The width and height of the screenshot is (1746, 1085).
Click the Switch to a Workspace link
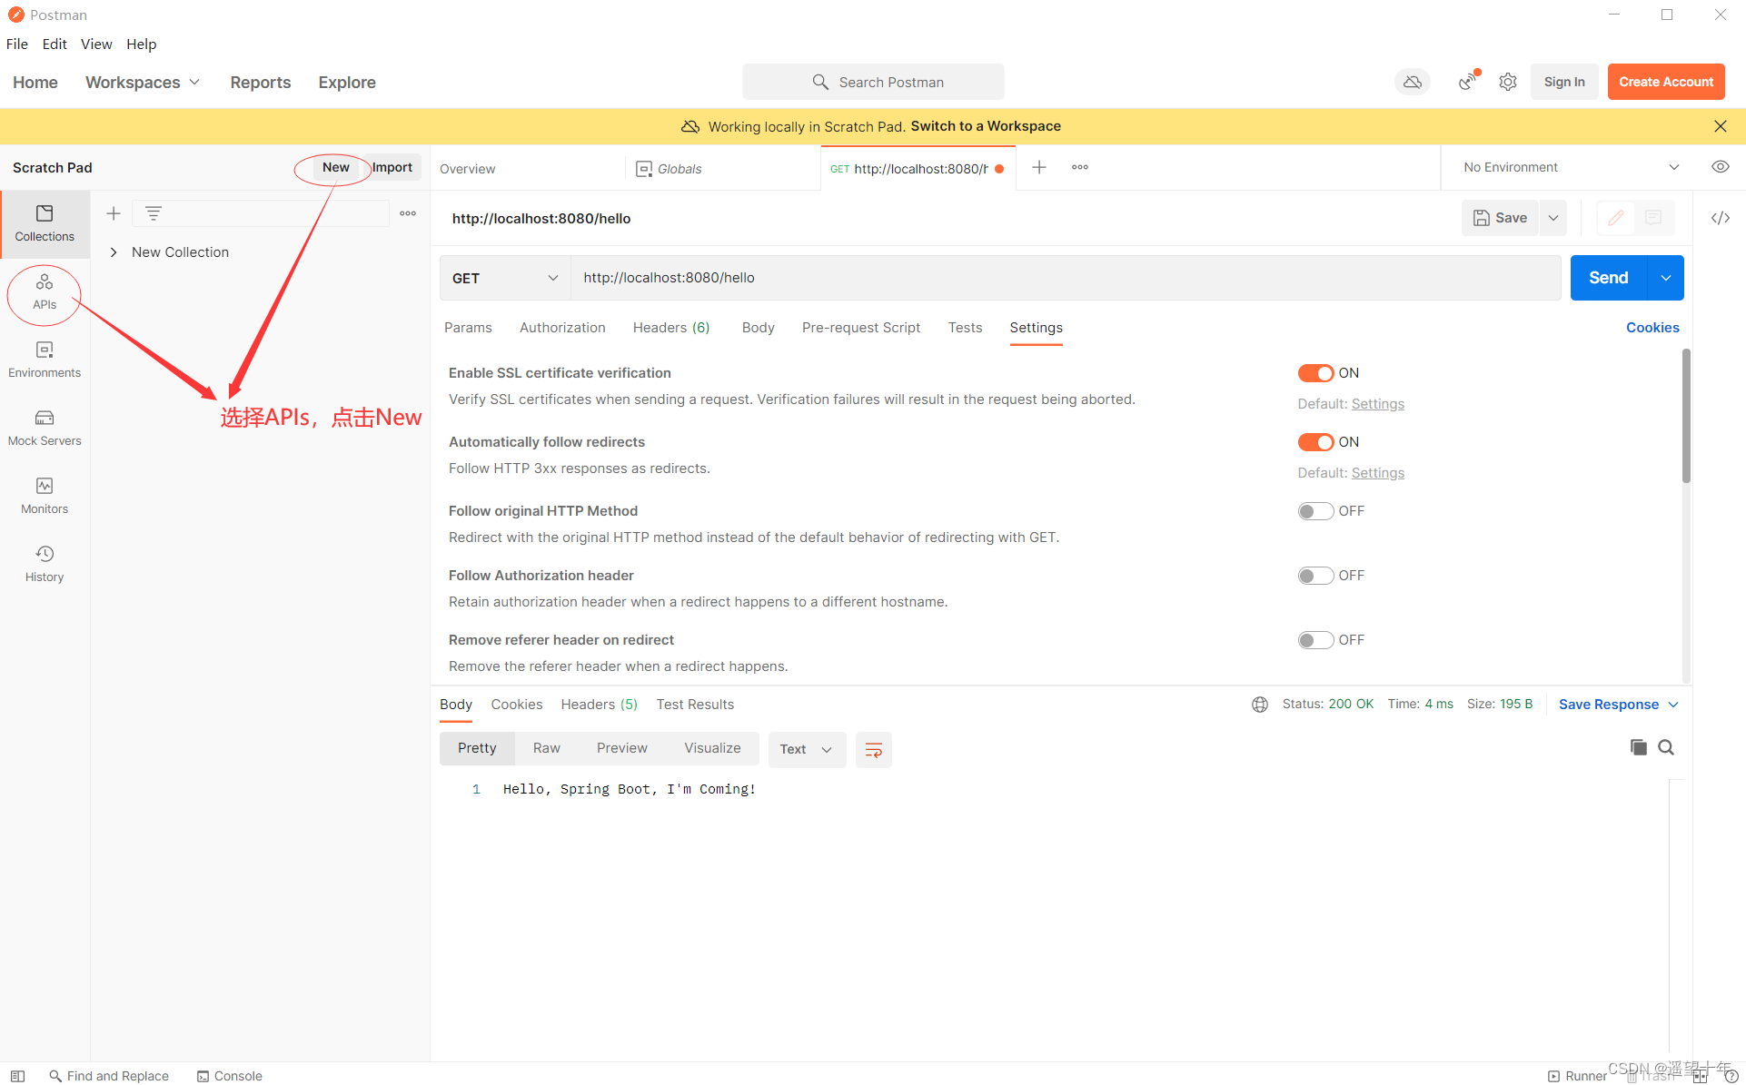click(985, 126)
